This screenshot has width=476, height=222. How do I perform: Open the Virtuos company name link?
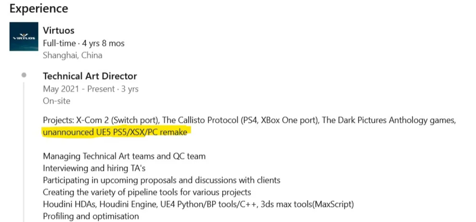pyautogui.click(x=59, y=31)
